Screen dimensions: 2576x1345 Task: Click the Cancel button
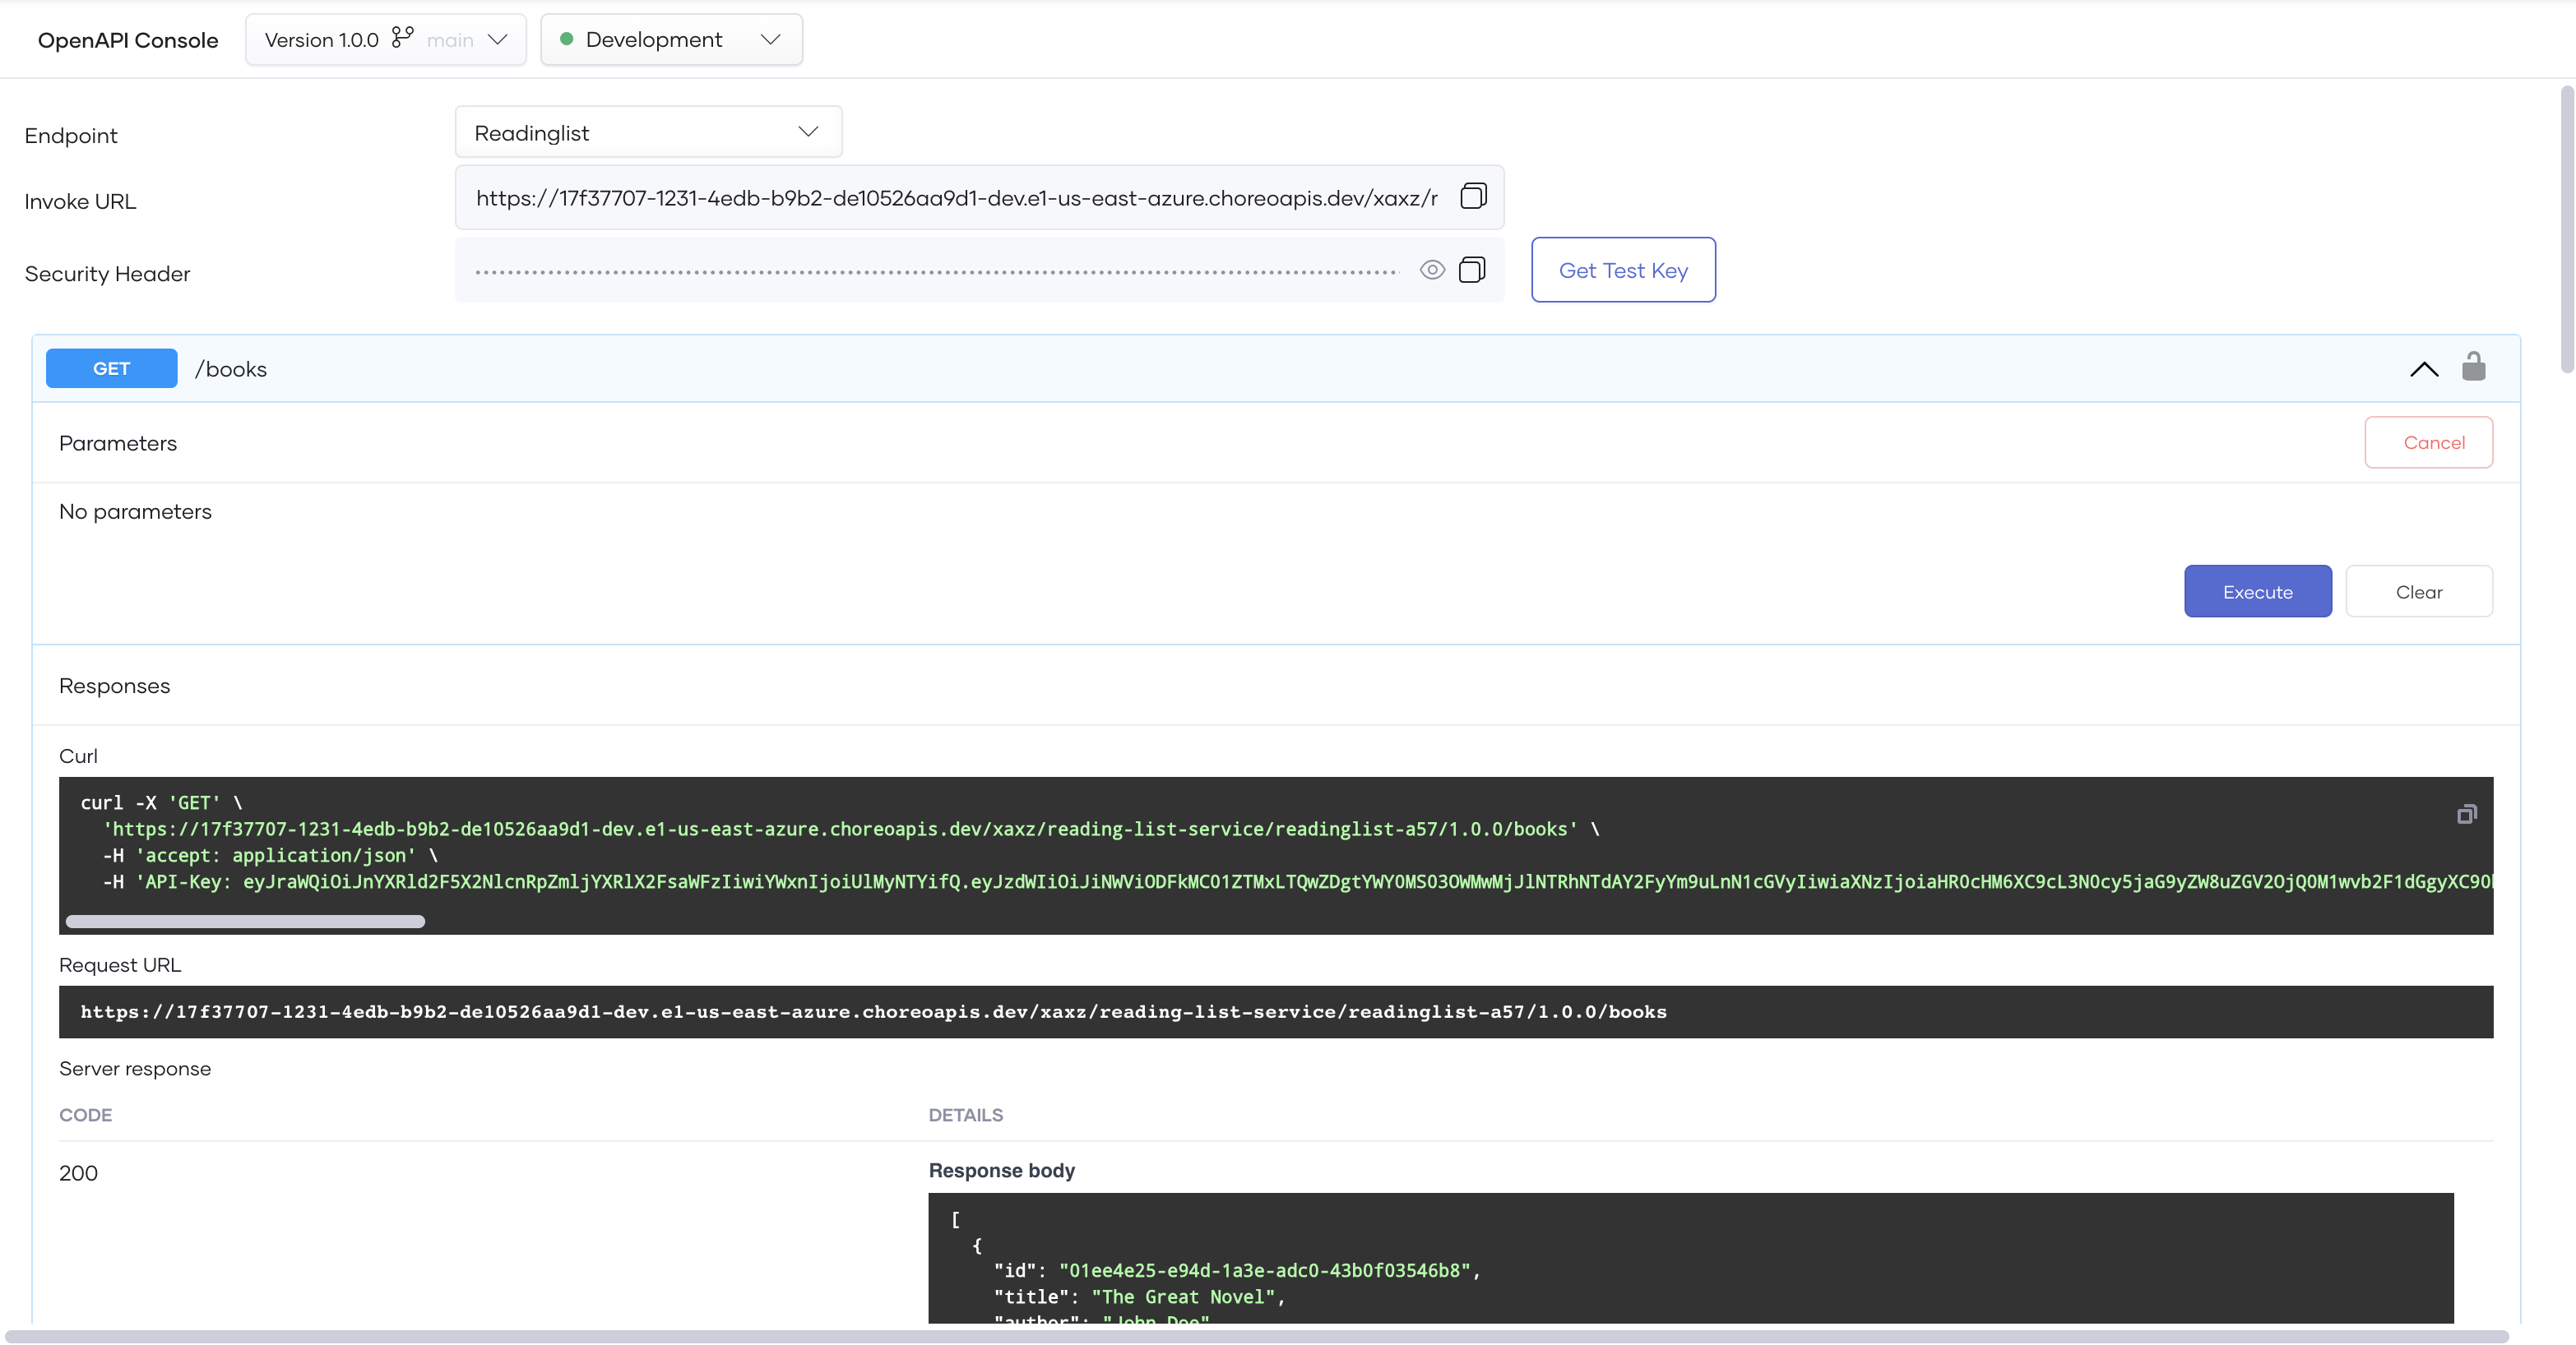coord(2428,441)
